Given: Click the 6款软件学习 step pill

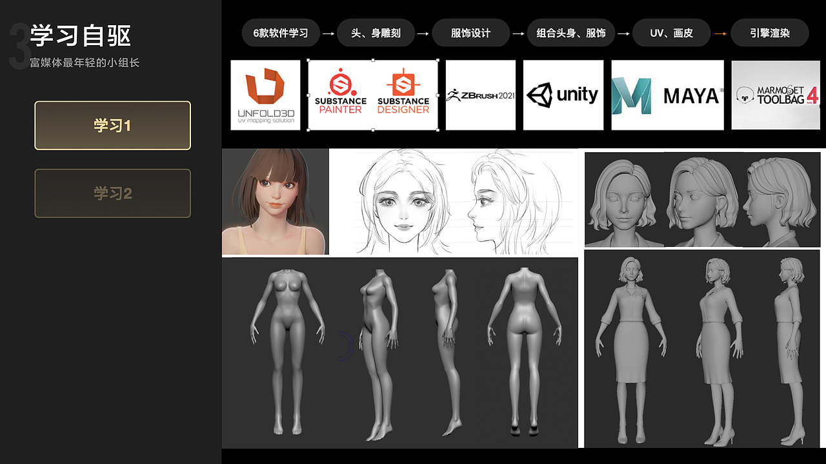Looking at the screenshot, I should (280, 32).
